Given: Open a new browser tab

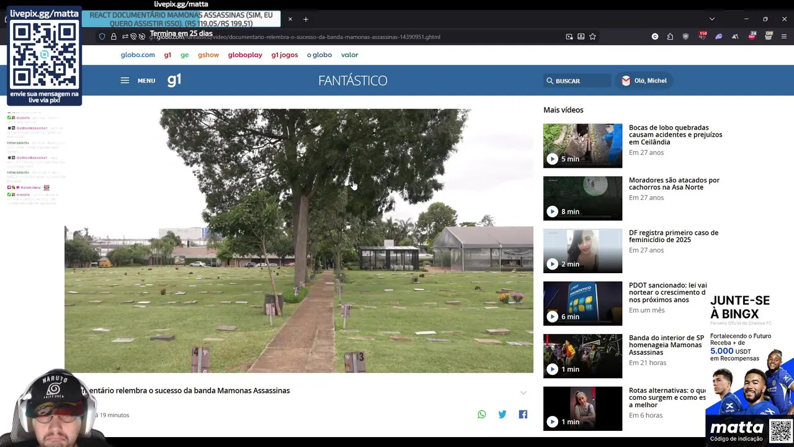Looking at the screenshot, I should pos(306,19).
